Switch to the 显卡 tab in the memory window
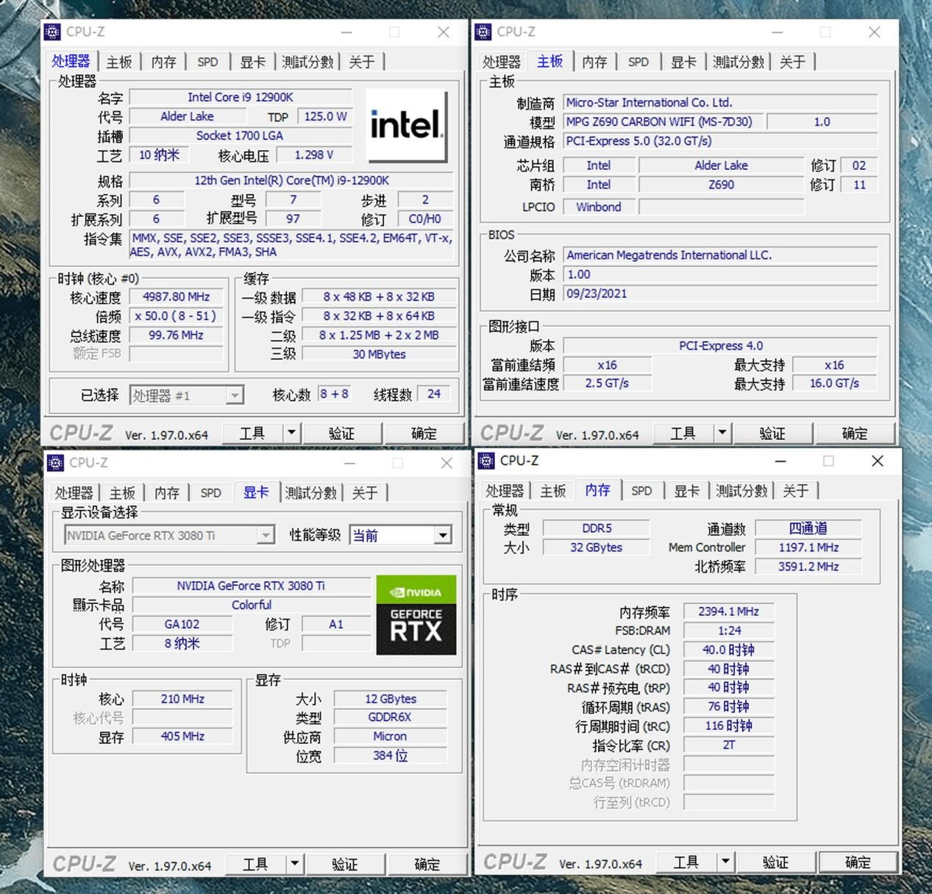The height and width of the screenshot is (894, 932). click(x=686, y=490)
